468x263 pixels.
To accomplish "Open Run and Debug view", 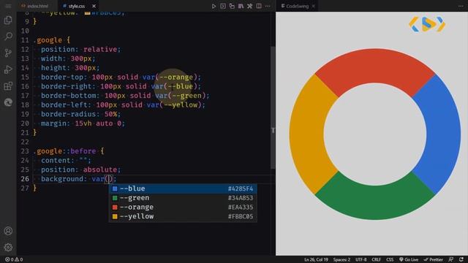I will (8, 69).
